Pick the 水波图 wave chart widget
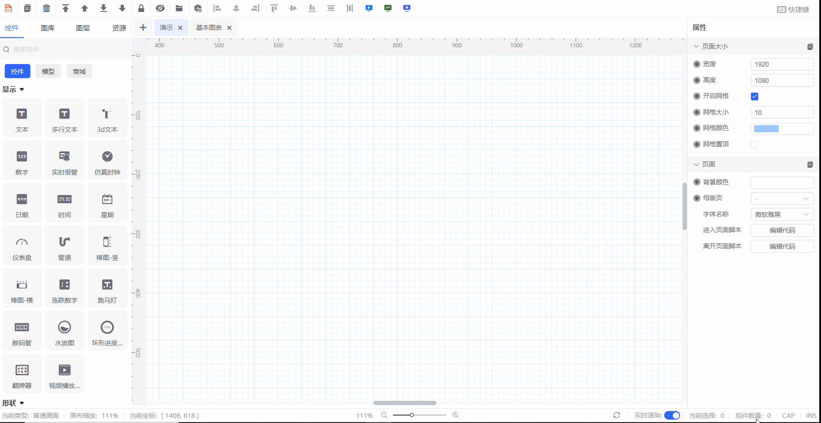Screen dimensions: 821x423 65,331
